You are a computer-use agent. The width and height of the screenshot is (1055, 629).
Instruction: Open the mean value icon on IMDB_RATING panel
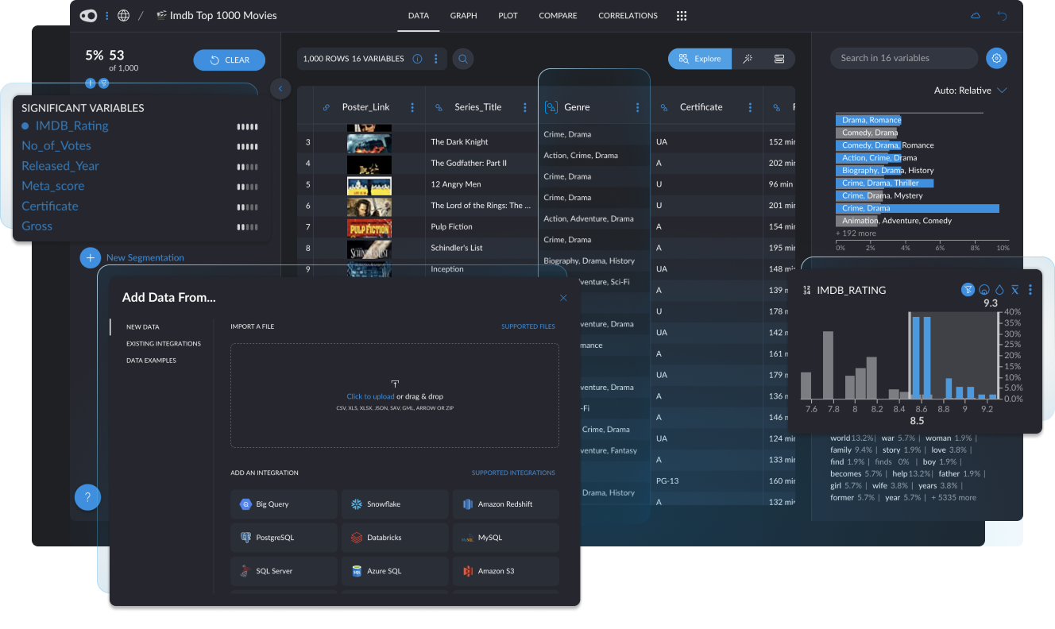(1014, 290)
